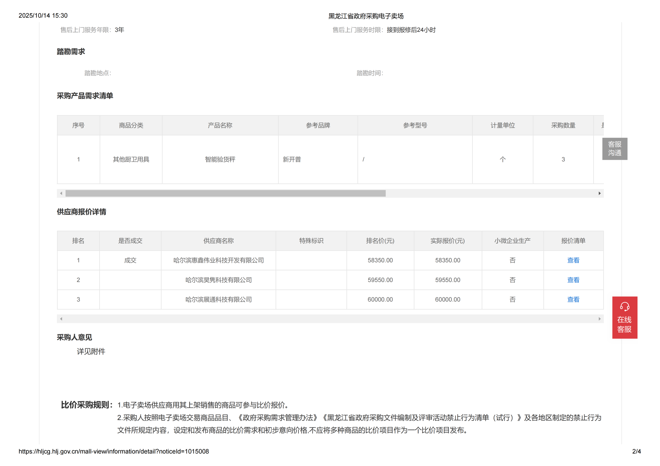
Task: Click right arrow of product list scrollbar
Action: tap(599, 193)
